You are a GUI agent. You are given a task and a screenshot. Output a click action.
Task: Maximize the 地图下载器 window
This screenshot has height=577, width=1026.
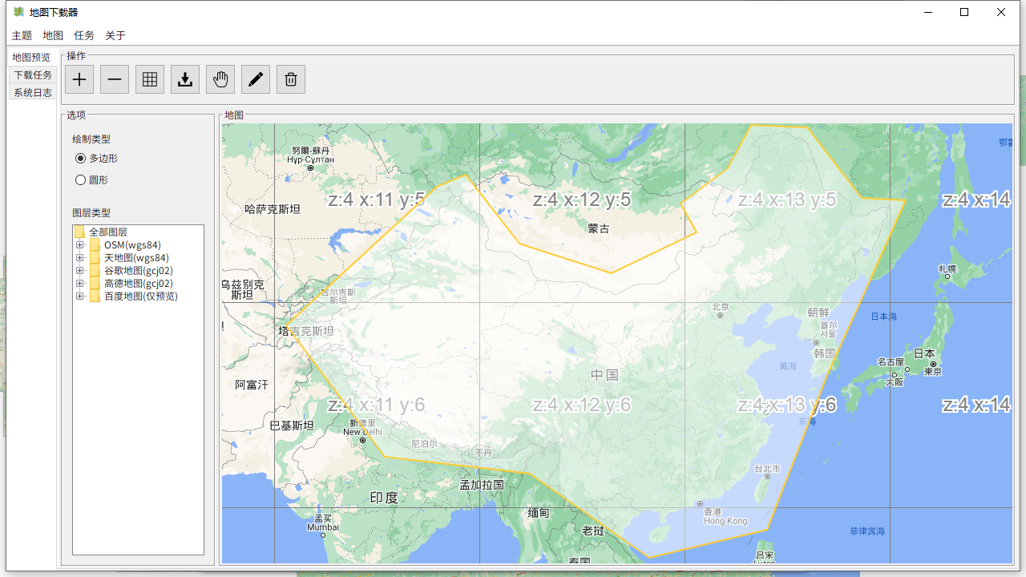[x=964, y=12]
